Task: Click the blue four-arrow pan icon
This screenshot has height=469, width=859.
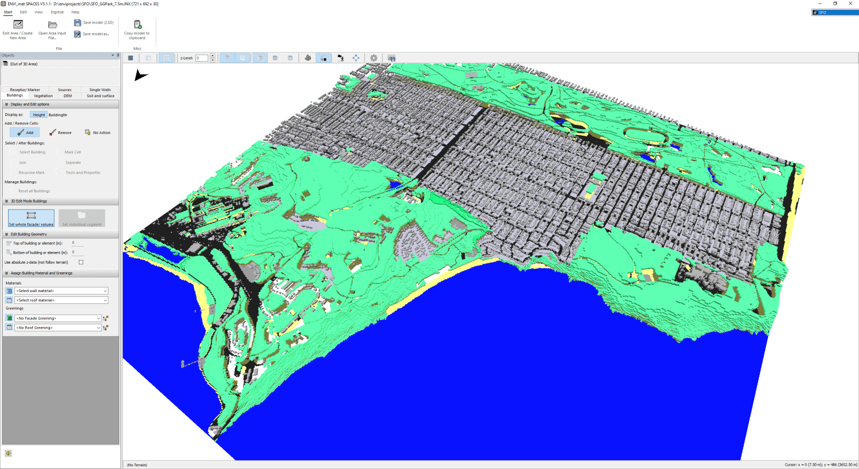Action: (356, 58)
